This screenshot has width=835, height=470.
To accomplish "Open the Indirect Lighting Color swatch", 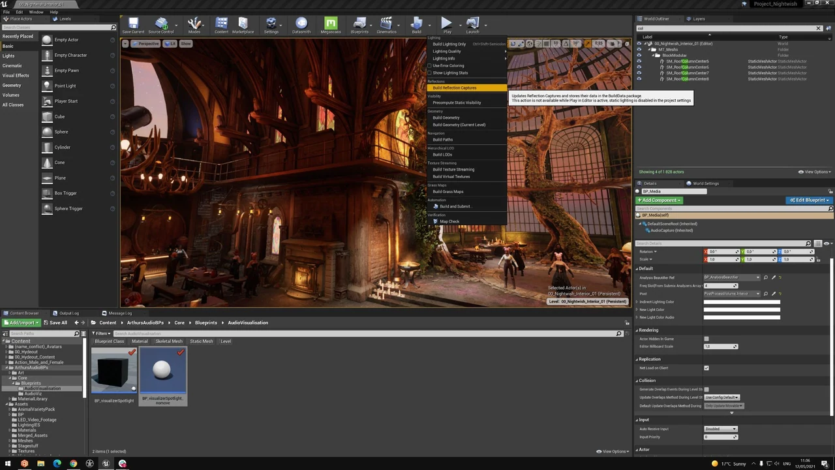I will point(742,302).
